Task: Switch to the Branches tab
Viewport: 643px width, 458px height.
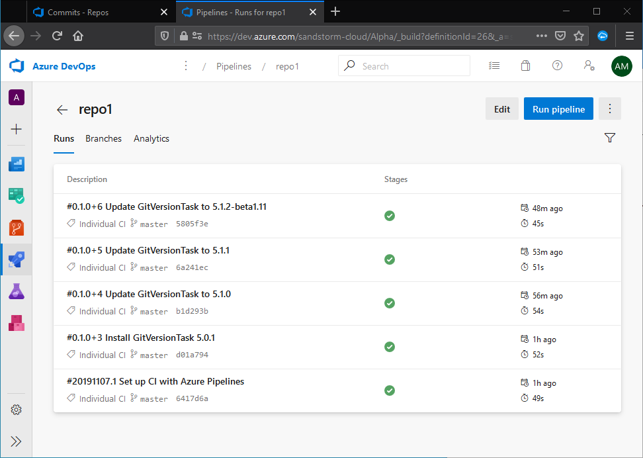Action: (103, 139)
